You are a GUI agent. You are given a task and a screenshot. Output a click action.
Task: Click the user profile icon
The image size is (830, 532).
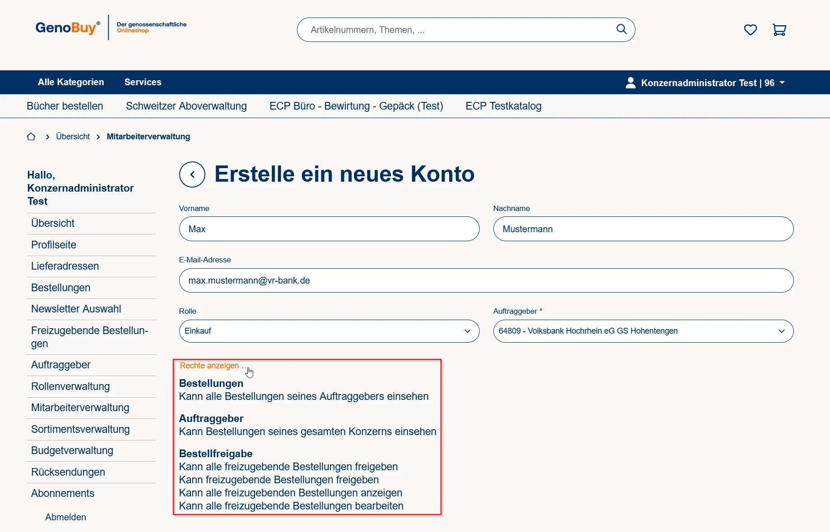(x=631, y=83)
